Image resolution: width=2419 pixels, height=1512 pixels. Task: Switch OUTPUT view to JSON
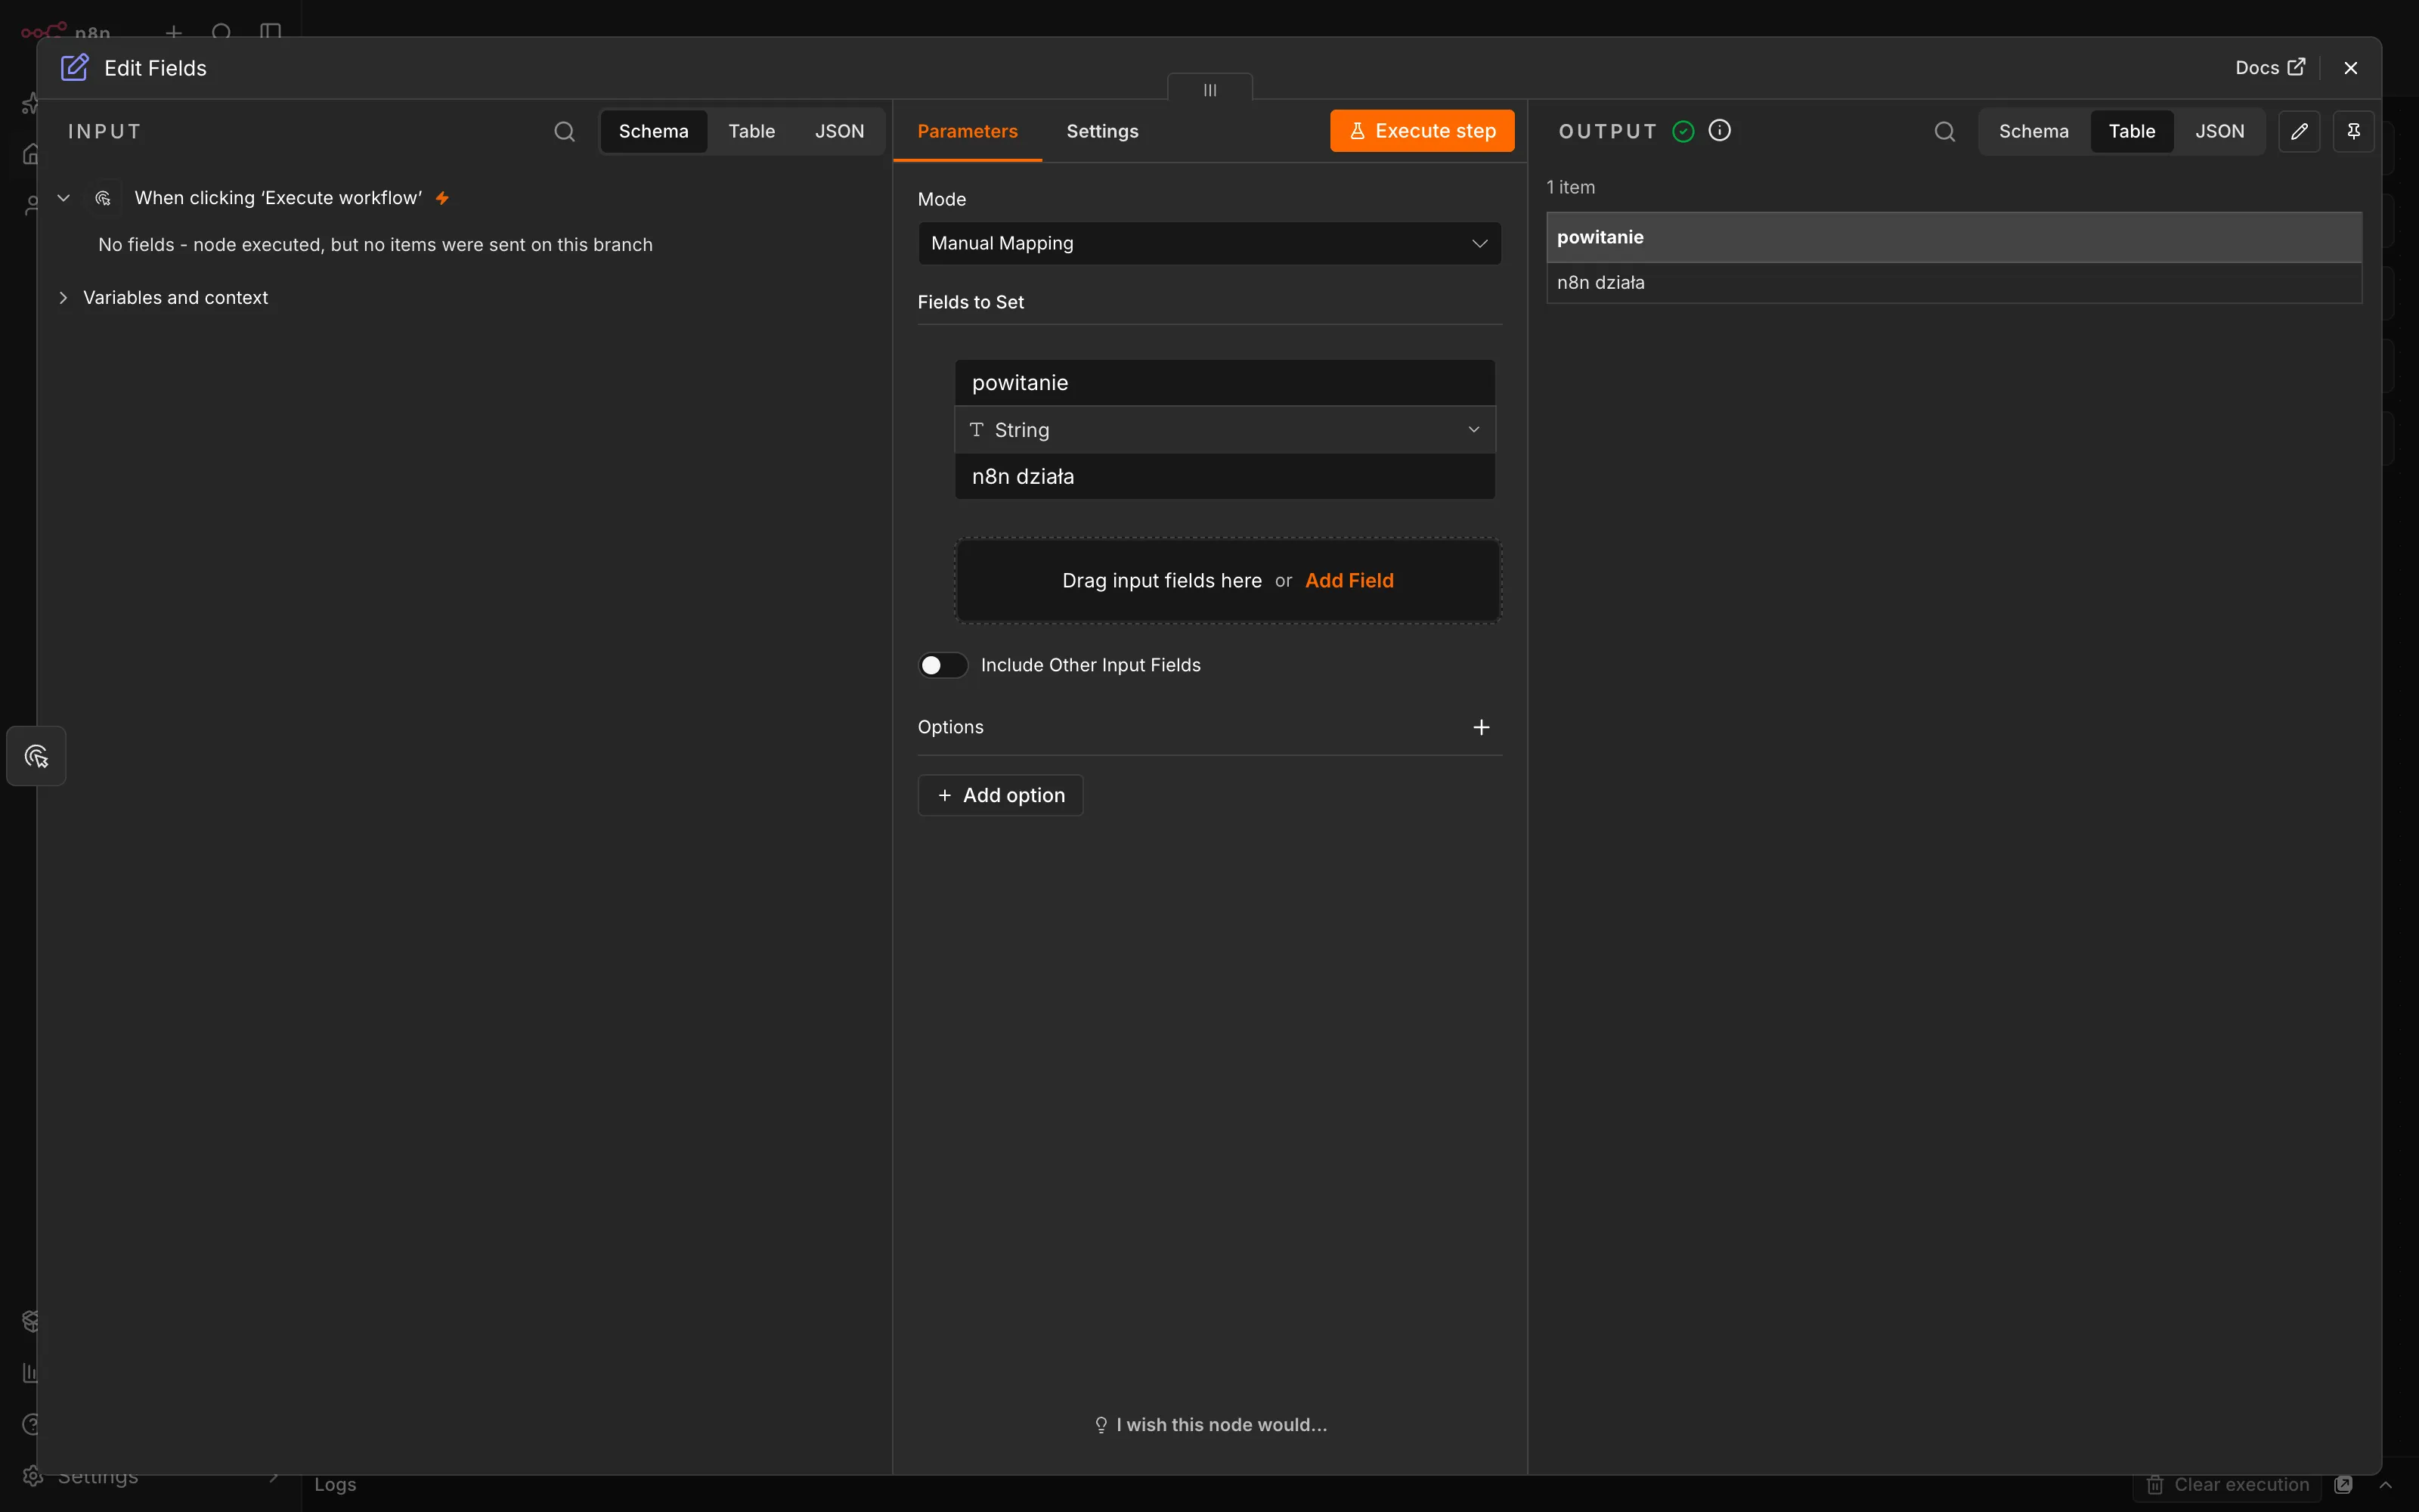click(x=2219, y=131)
